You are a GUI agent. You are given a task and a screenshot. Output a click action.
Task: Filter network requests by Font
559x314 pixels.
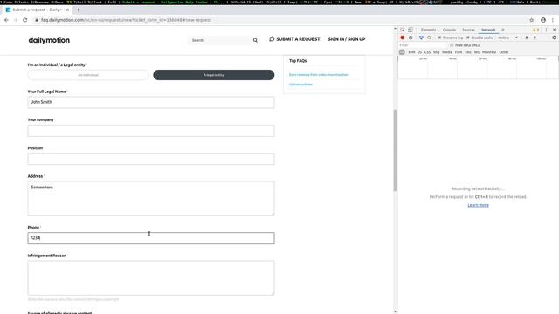tap(459, 52)
